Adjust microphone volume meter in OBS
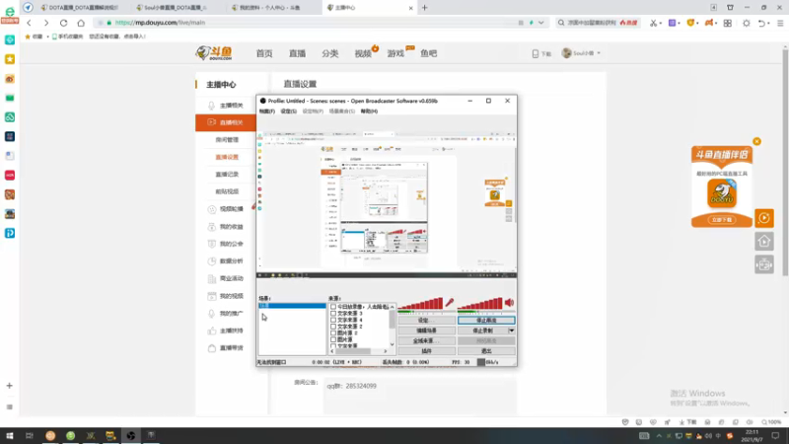 420,303
